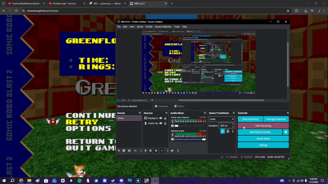Add a new scene with plus icon in Scenes
328x184 pixels.
[119, 151]
